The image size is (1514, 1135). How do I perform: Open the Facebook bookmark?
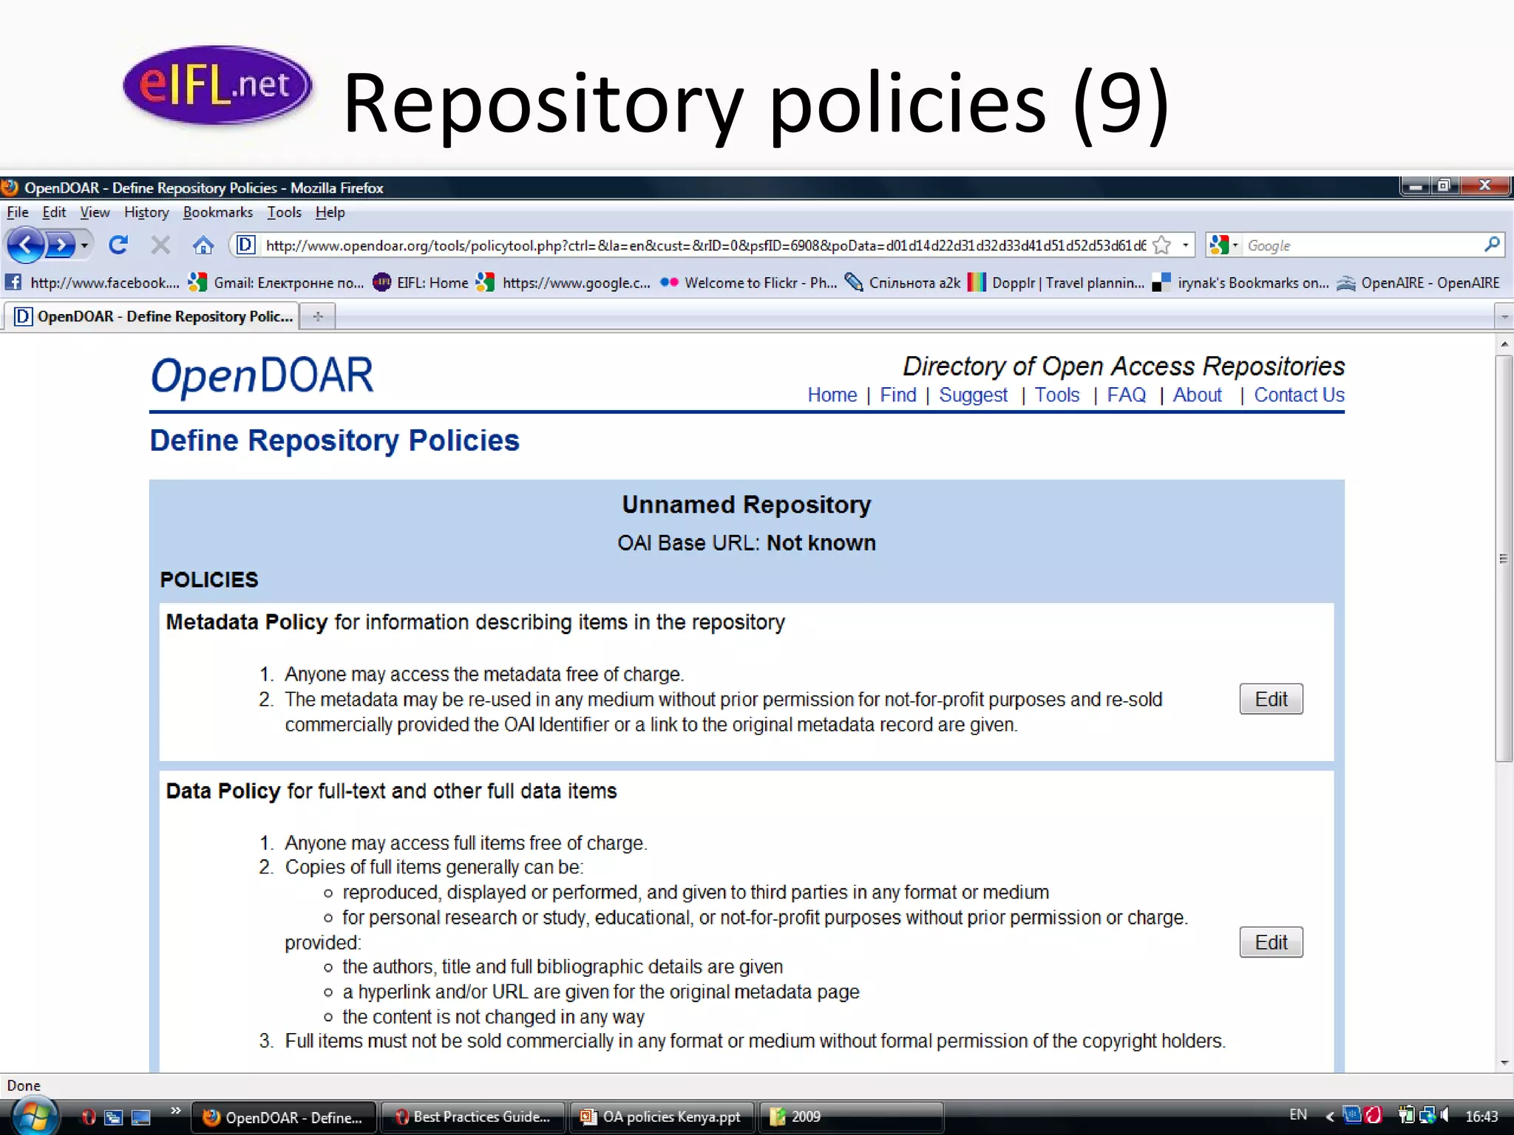point(92,282)
